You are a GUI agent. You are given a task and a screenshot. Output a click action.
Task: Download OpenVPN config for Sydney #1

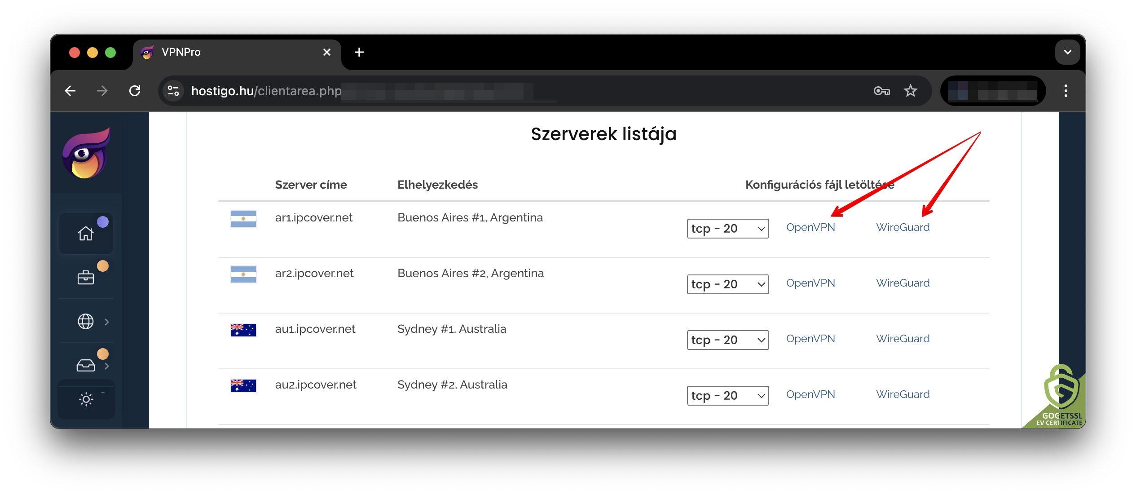[x=810, y=339]
